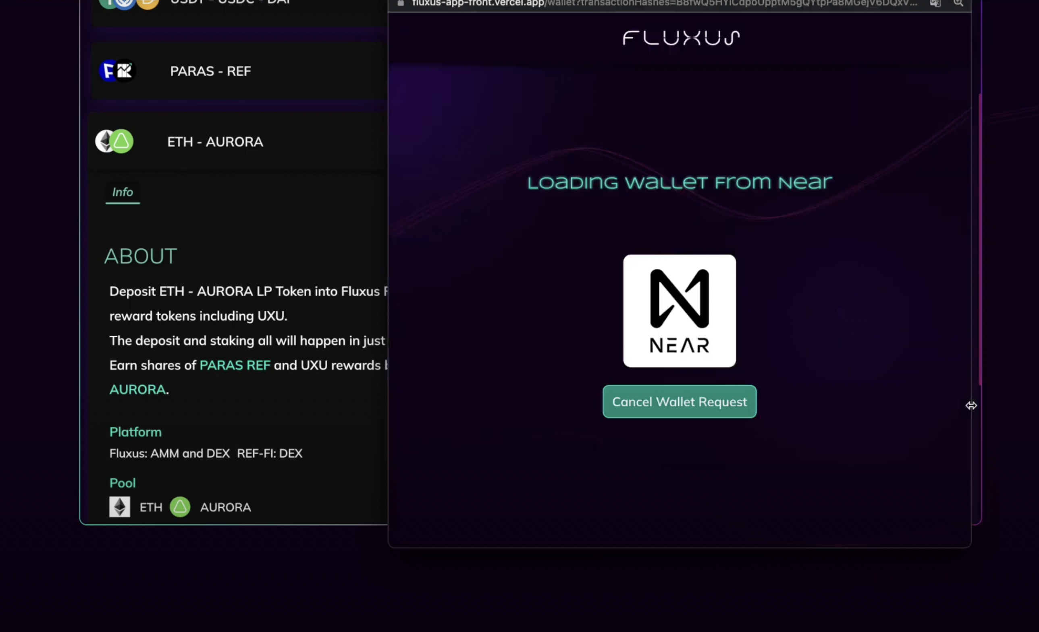Open the PARAS REF link in About text
1039x632 pixels.
(x=235, y=365)
